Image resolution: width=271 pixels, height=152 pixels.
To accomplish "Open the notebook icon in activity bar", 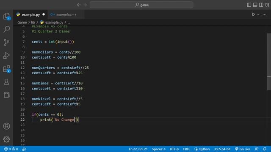I will [7, 95].
